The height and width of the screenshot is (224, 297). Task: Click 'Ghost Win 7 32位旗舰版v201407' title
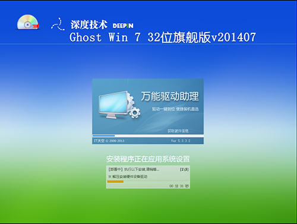pyautogui.click(x=163, y=37)
